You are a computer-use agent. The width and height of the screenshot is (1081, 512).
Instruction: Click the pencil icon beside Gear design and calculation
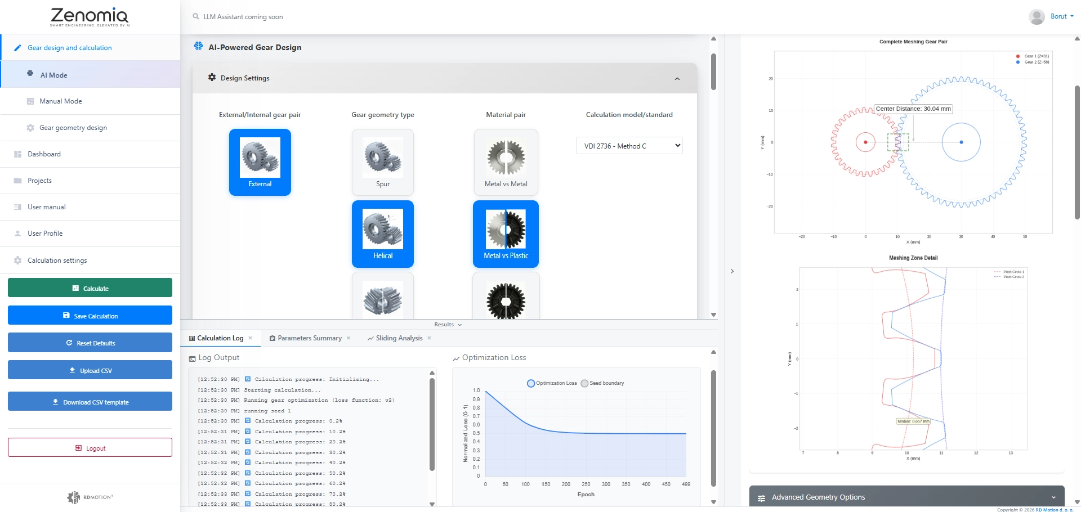[x=17, y=48]
